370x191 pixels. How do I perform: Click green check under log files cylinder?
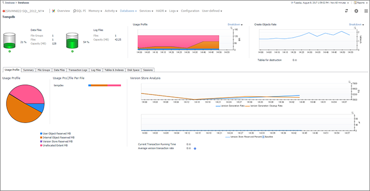72,51
